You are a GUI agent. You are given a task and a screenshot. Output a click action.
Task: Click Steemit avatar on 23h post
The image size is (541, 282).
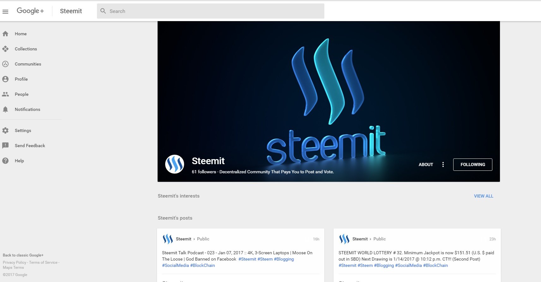click(344, 239)
